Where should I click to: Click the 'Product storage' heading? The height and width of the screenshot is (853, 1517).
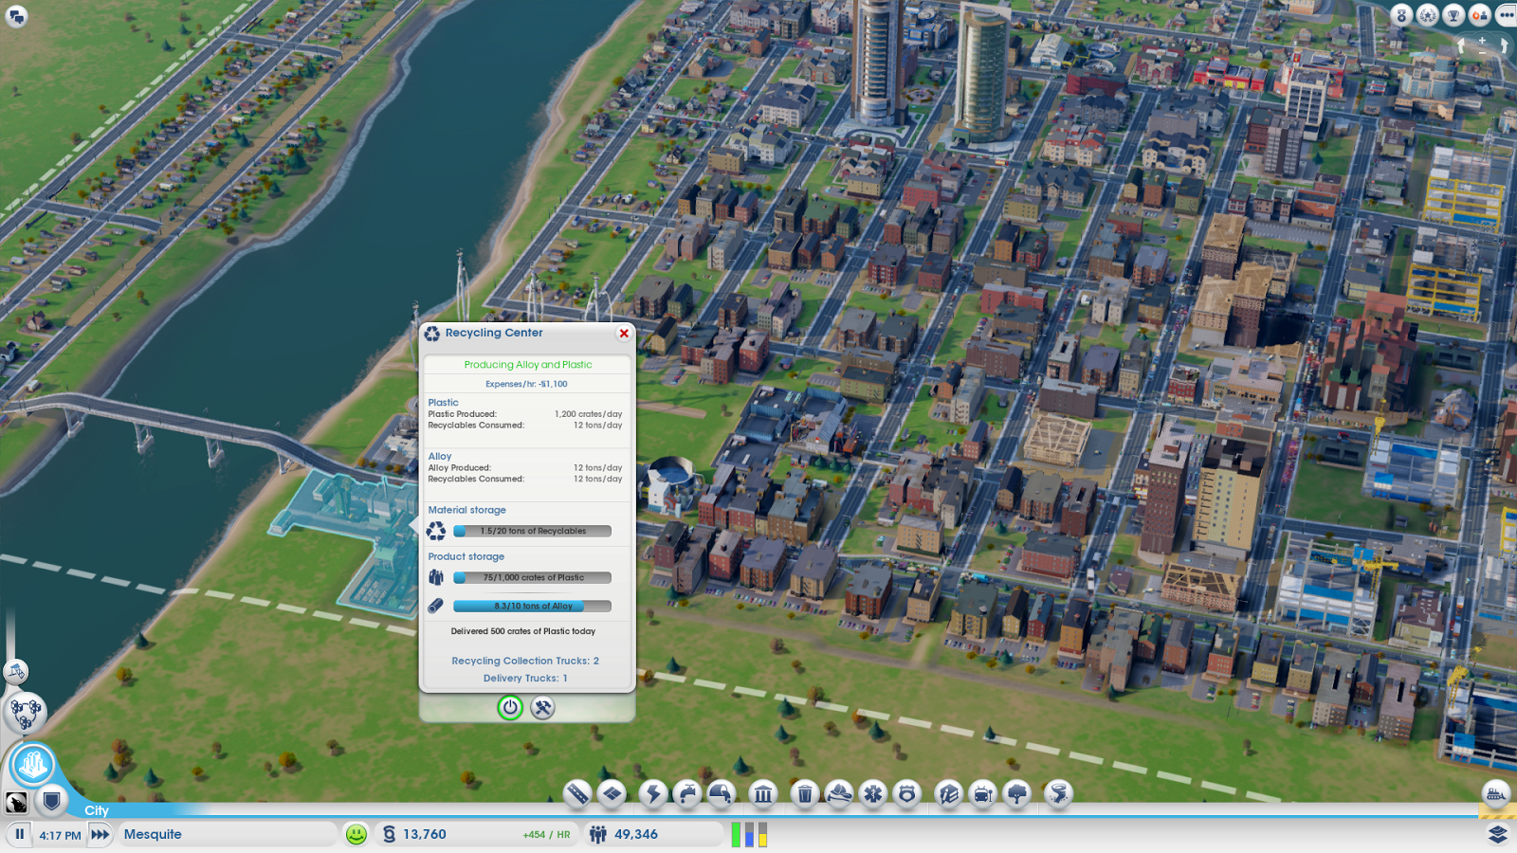tap(466, 556)
